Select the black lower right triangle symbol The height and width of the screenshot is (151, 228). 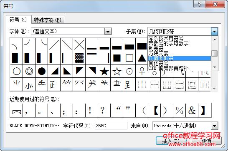click(x=54, y=71)
